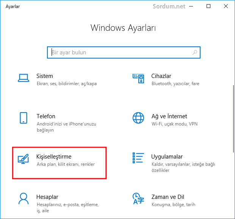Maximize the Ayarlar window
The width and height of the screenshot is (235, 219).
click(208, 6)
